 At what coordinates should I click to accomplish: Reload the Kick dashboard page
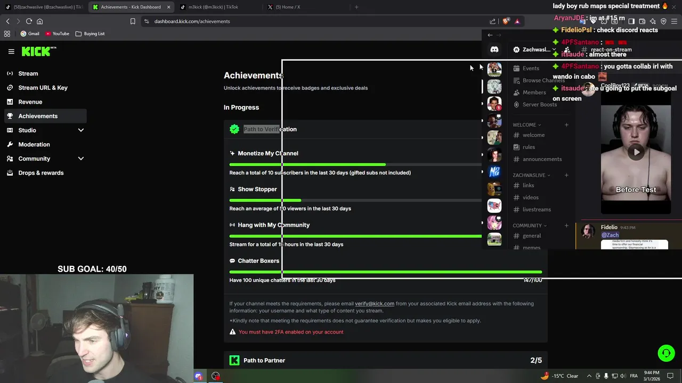(29, 21)
